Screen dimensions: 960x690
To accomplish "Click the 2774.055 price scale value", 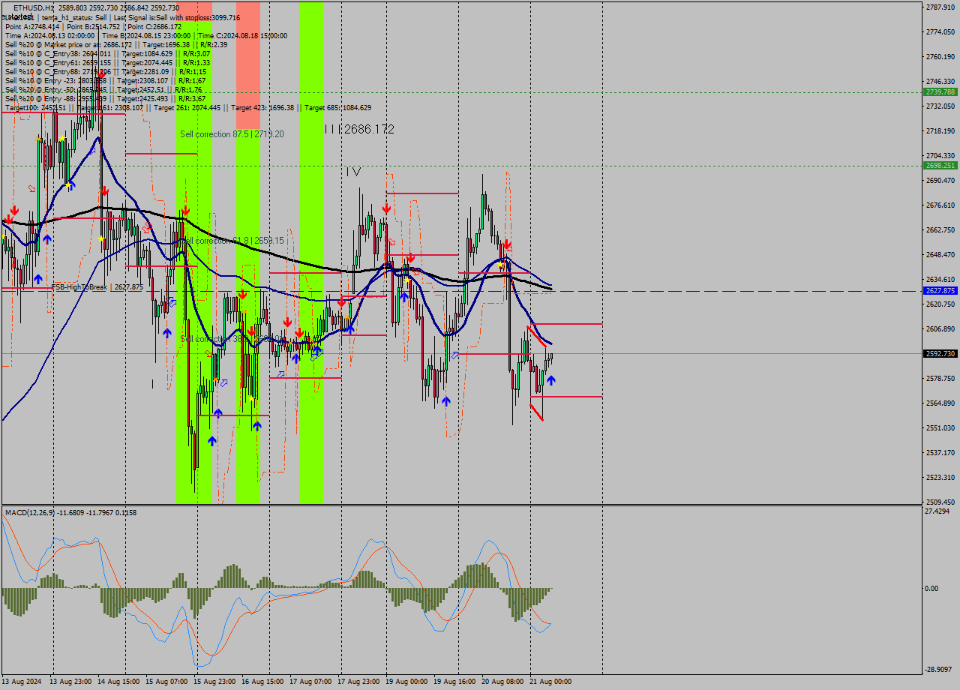I will 940,31.
